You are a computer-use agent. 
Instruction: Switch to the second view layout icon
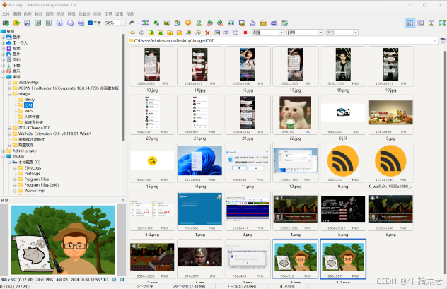[421, 23]
